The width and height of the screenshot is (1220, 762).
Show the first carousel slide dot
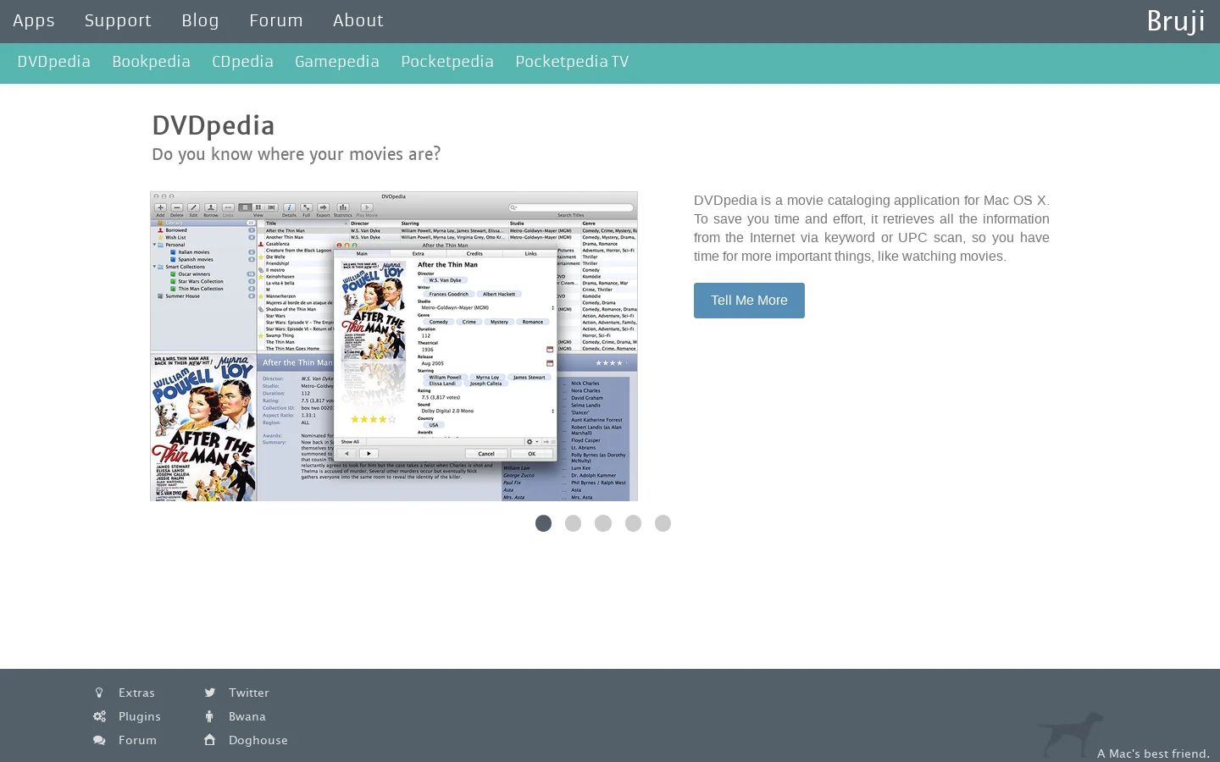[x=544, y=523]
